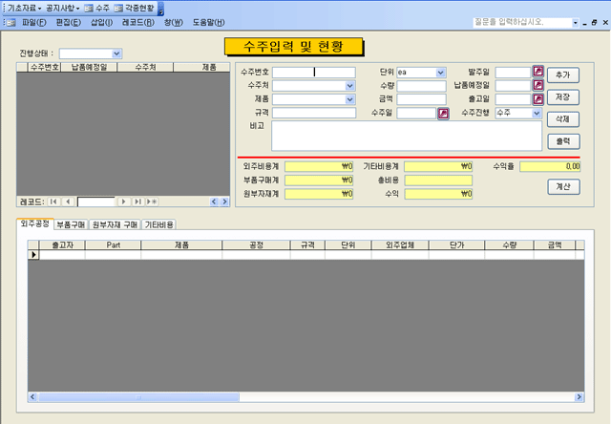Expand the 단위 combo box showing ea
Screen dimensions: 611x424
(441, 73)
